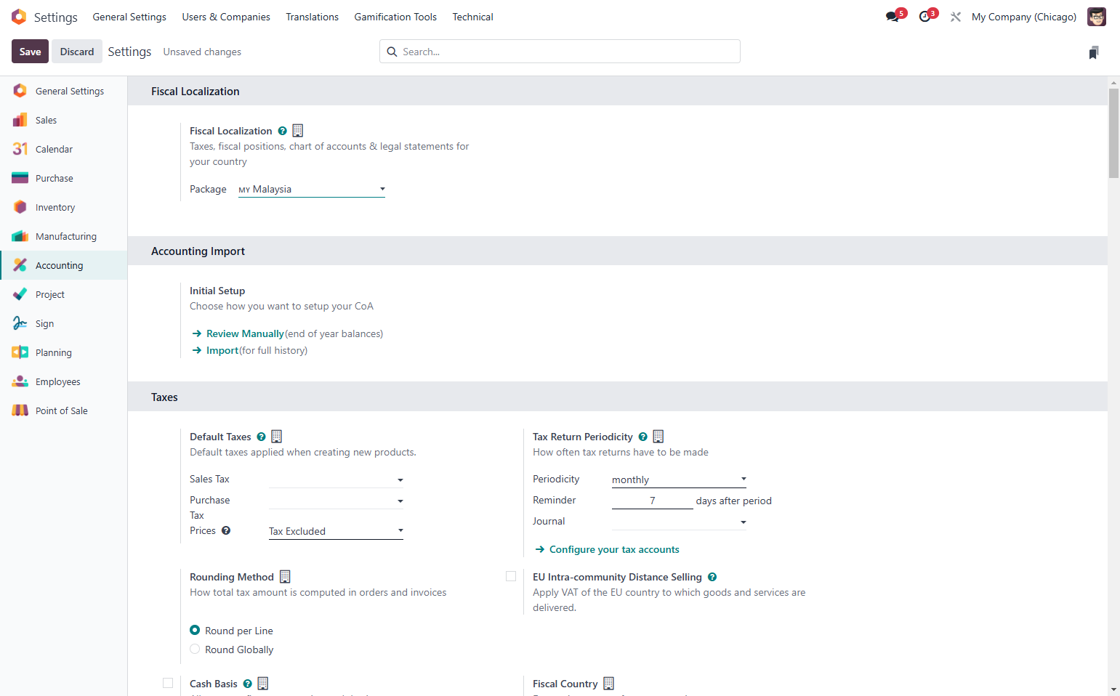This screenshot has width=1120, height=696.
Task: Open the tax return Journal dropdown
Action: click(x=679, y=522)
